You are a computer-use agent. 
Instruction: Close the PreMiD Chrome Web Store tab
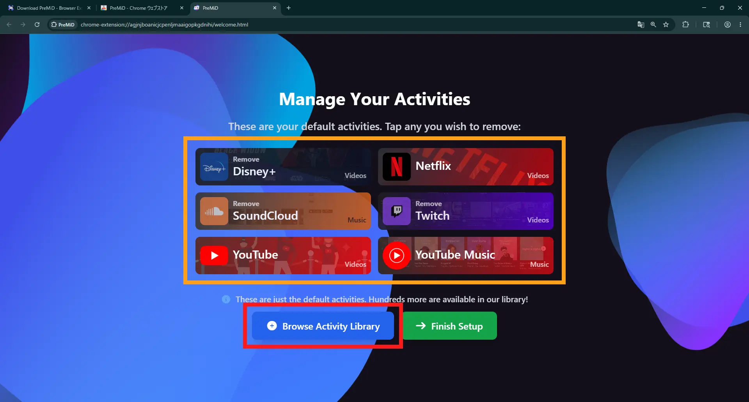tap(182, 8)
